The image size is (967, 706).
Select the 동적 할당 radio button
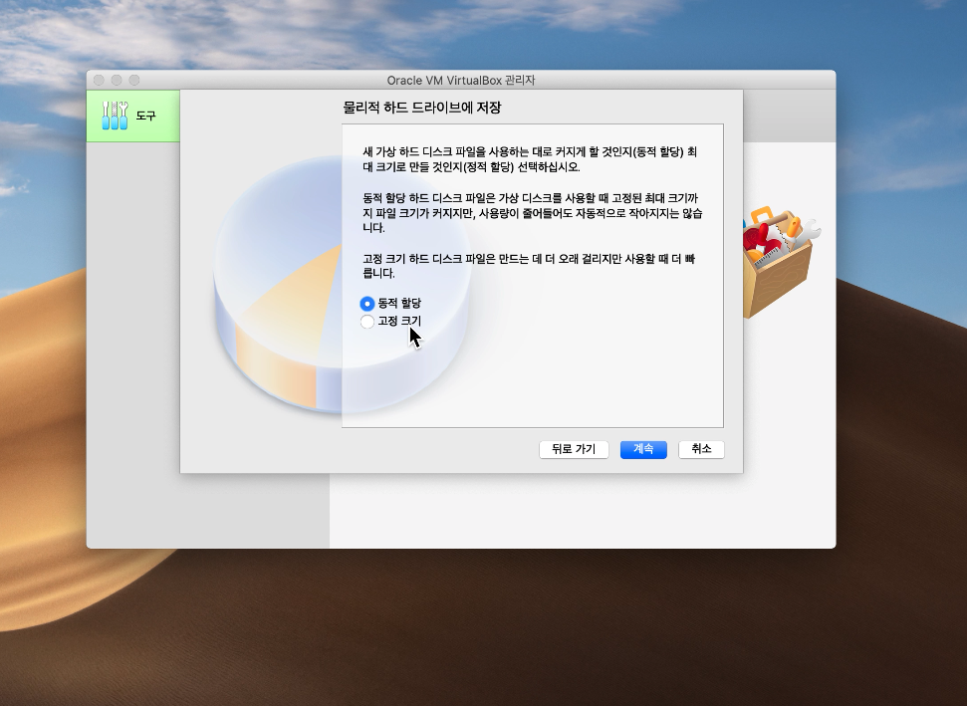[x=366, y=304]
